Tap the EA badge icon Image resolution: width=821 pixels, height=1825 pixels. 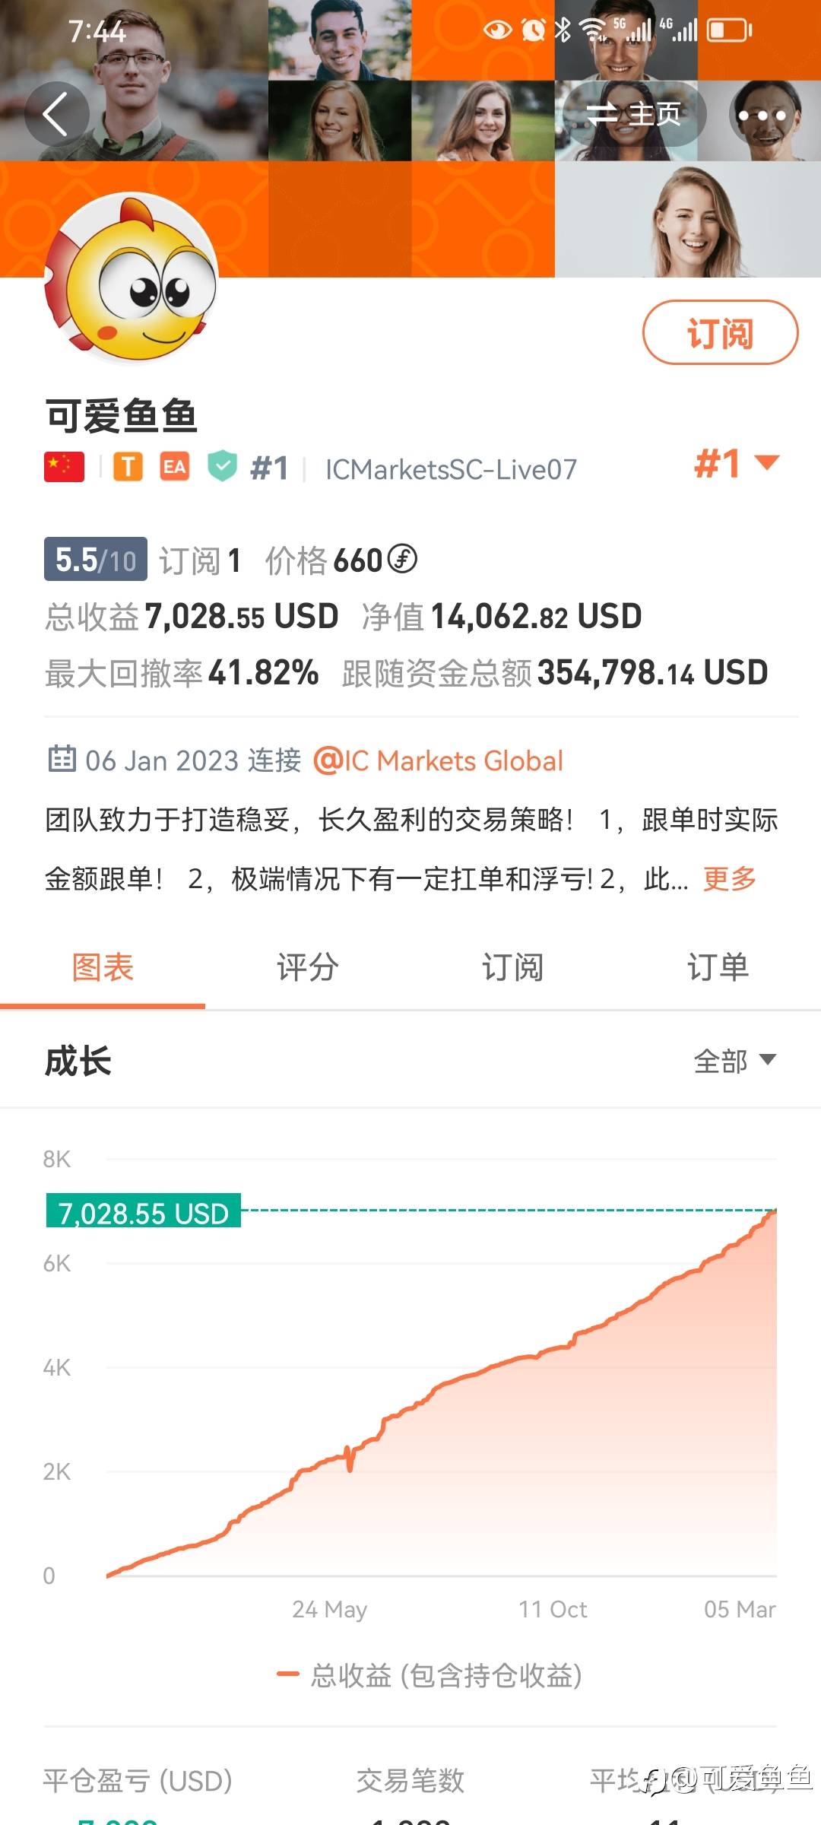tap(174, 467)
